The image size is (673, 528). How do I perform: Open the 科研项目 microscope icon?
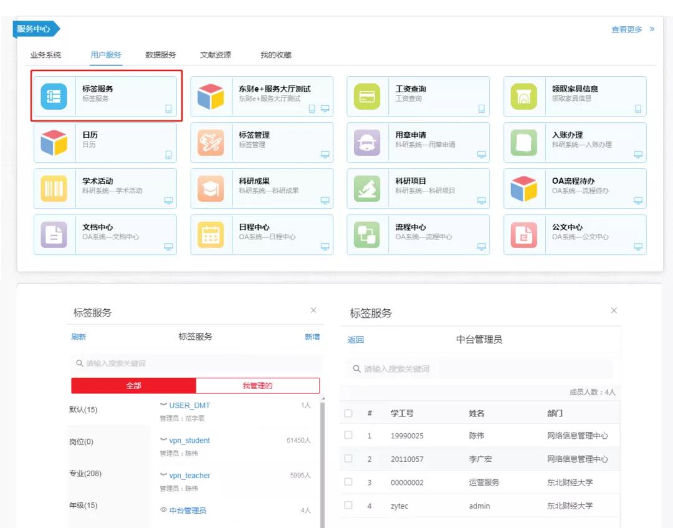point(367,189)
